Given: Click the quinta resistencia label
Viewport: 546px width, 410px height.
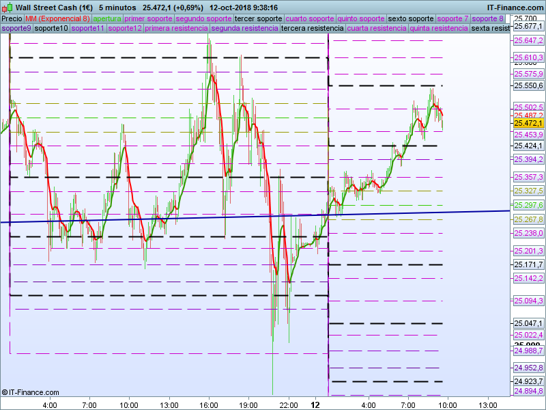Looking at the screenshot, I should click(x=439, y=28).
